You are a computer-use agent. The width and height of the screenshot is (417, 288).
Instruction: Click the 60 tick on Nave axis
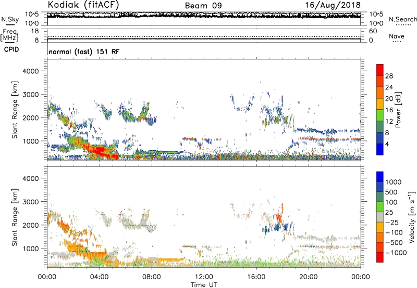click(373, 31)
